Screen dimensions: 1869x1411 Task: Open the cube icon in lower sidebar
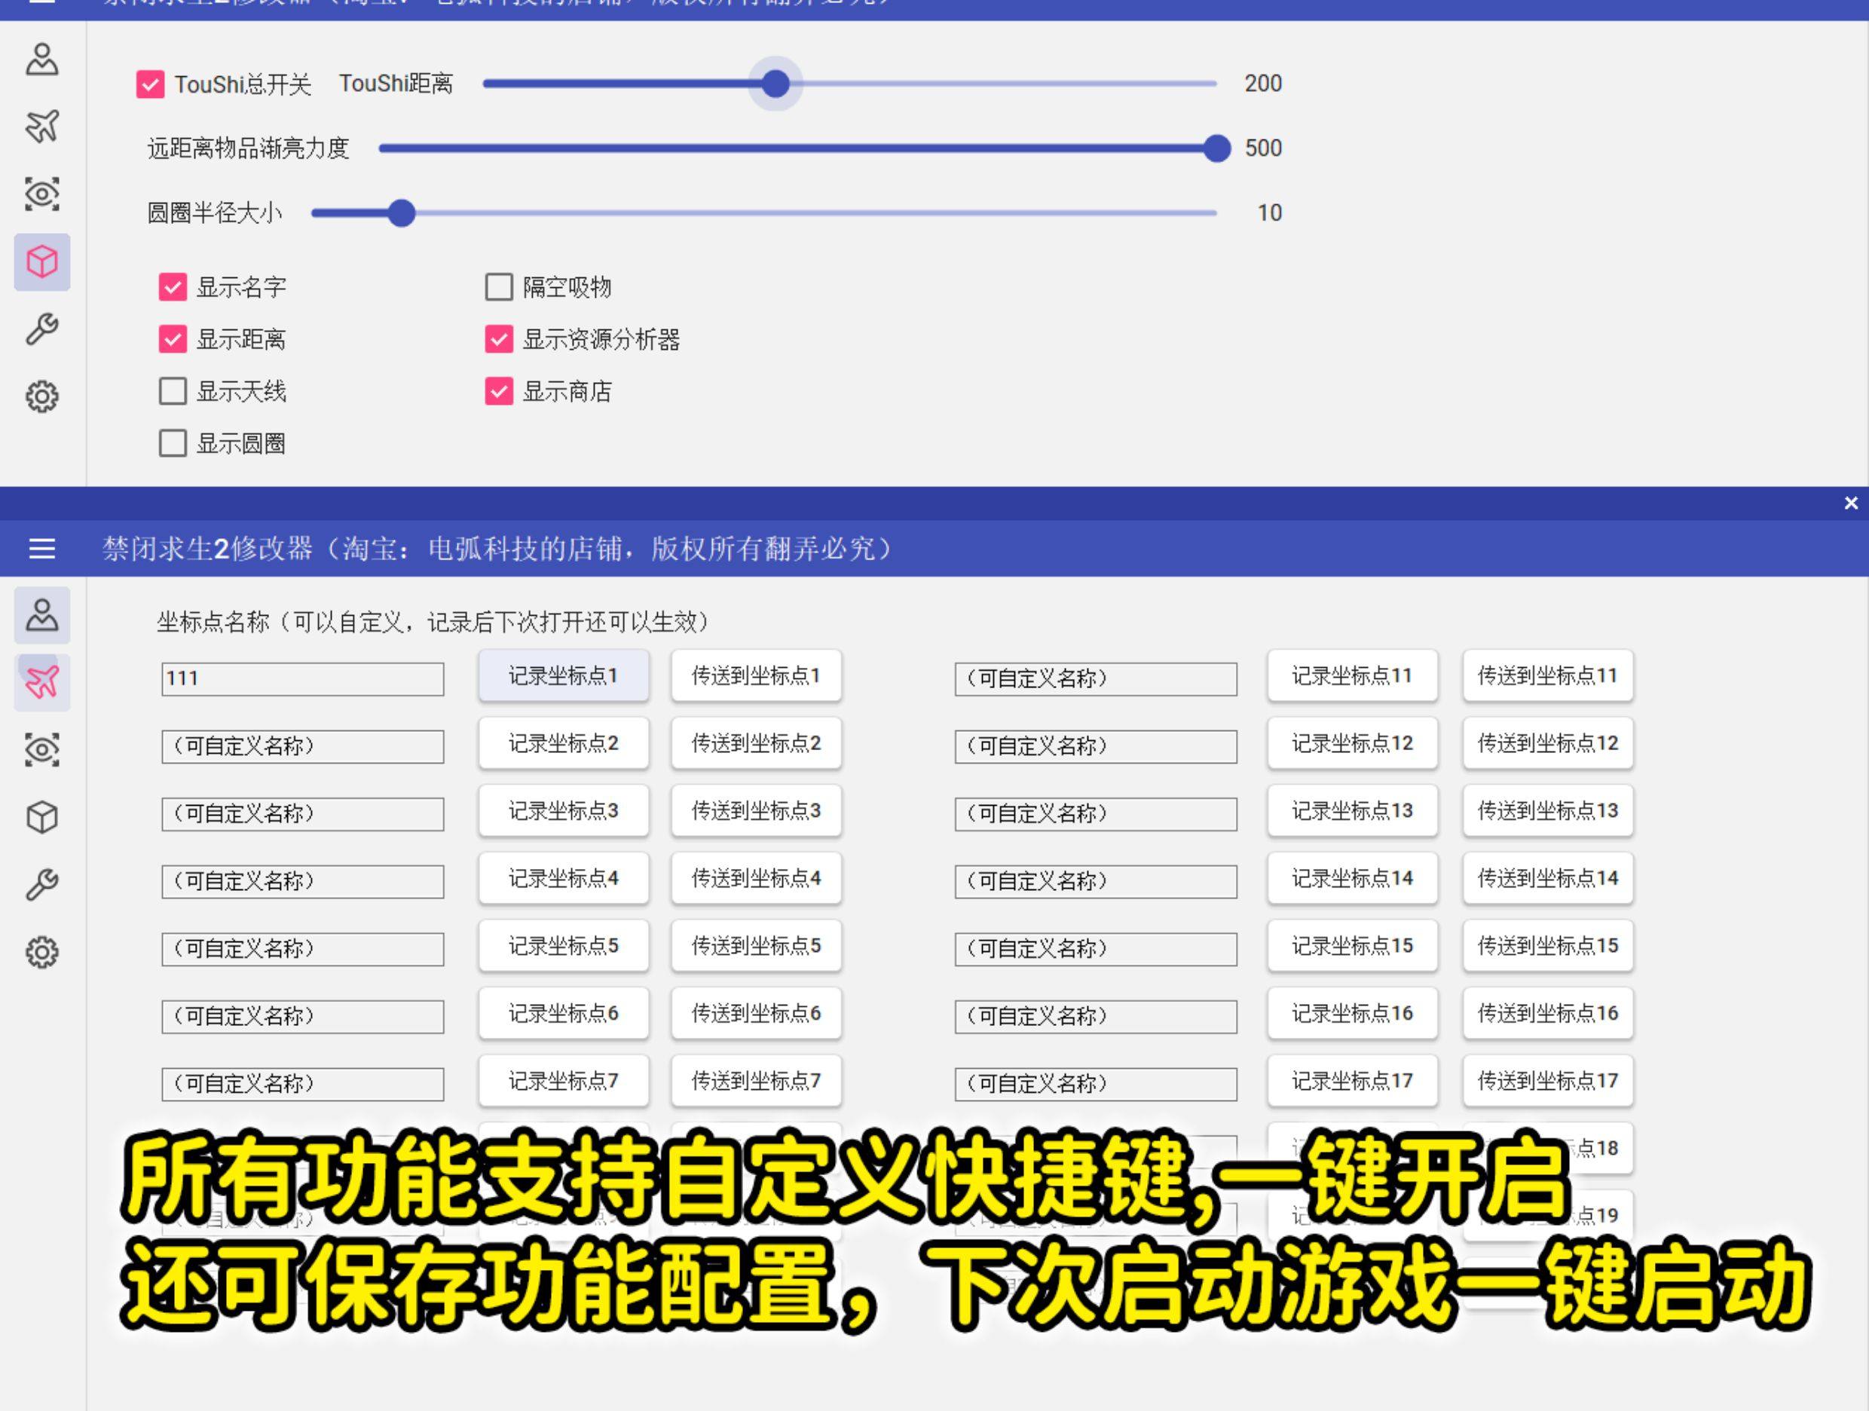(x=42, y=818)
